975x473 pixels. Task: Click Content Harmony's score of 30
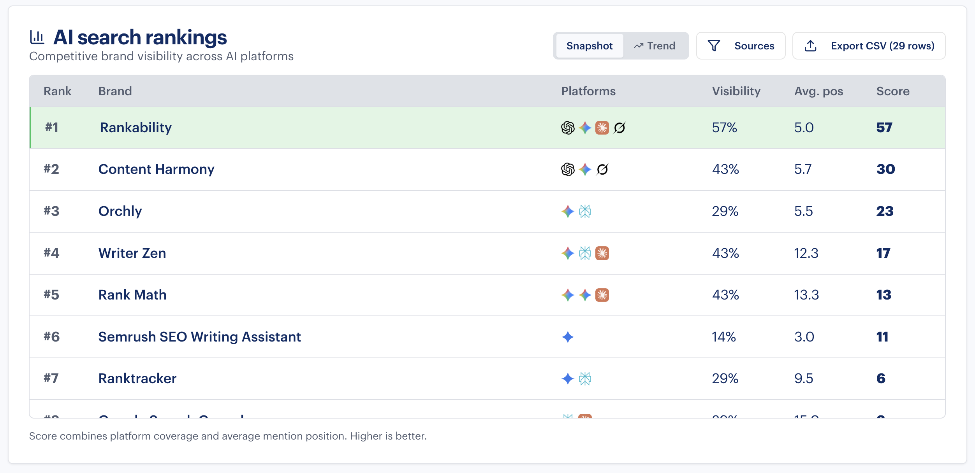click(x=885, y=169)
